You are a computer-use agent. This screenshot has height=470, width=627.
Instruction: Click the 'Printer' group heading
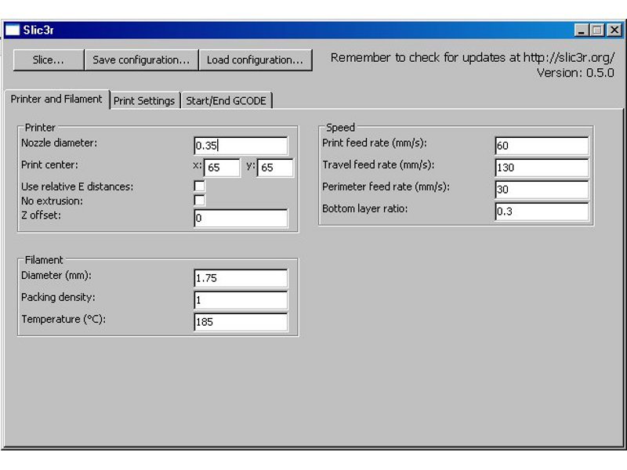[40, 128]
